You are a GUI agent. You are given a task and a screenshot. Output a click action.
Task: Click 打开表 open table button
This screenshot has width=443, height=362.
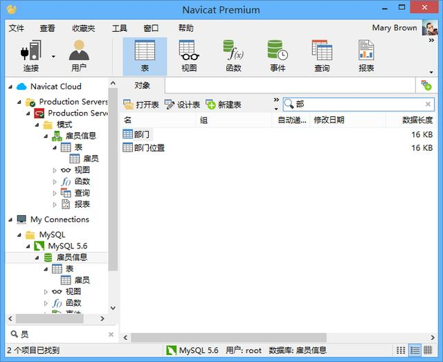pyautogui.click(x=141, y=105)
